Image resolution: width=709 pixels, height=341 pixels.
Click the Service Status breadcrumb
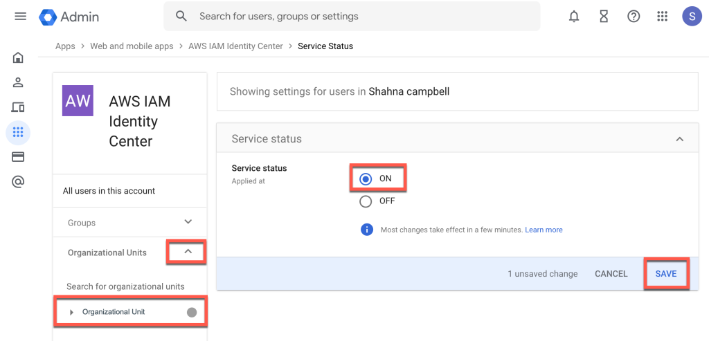[x=325, y=46]
